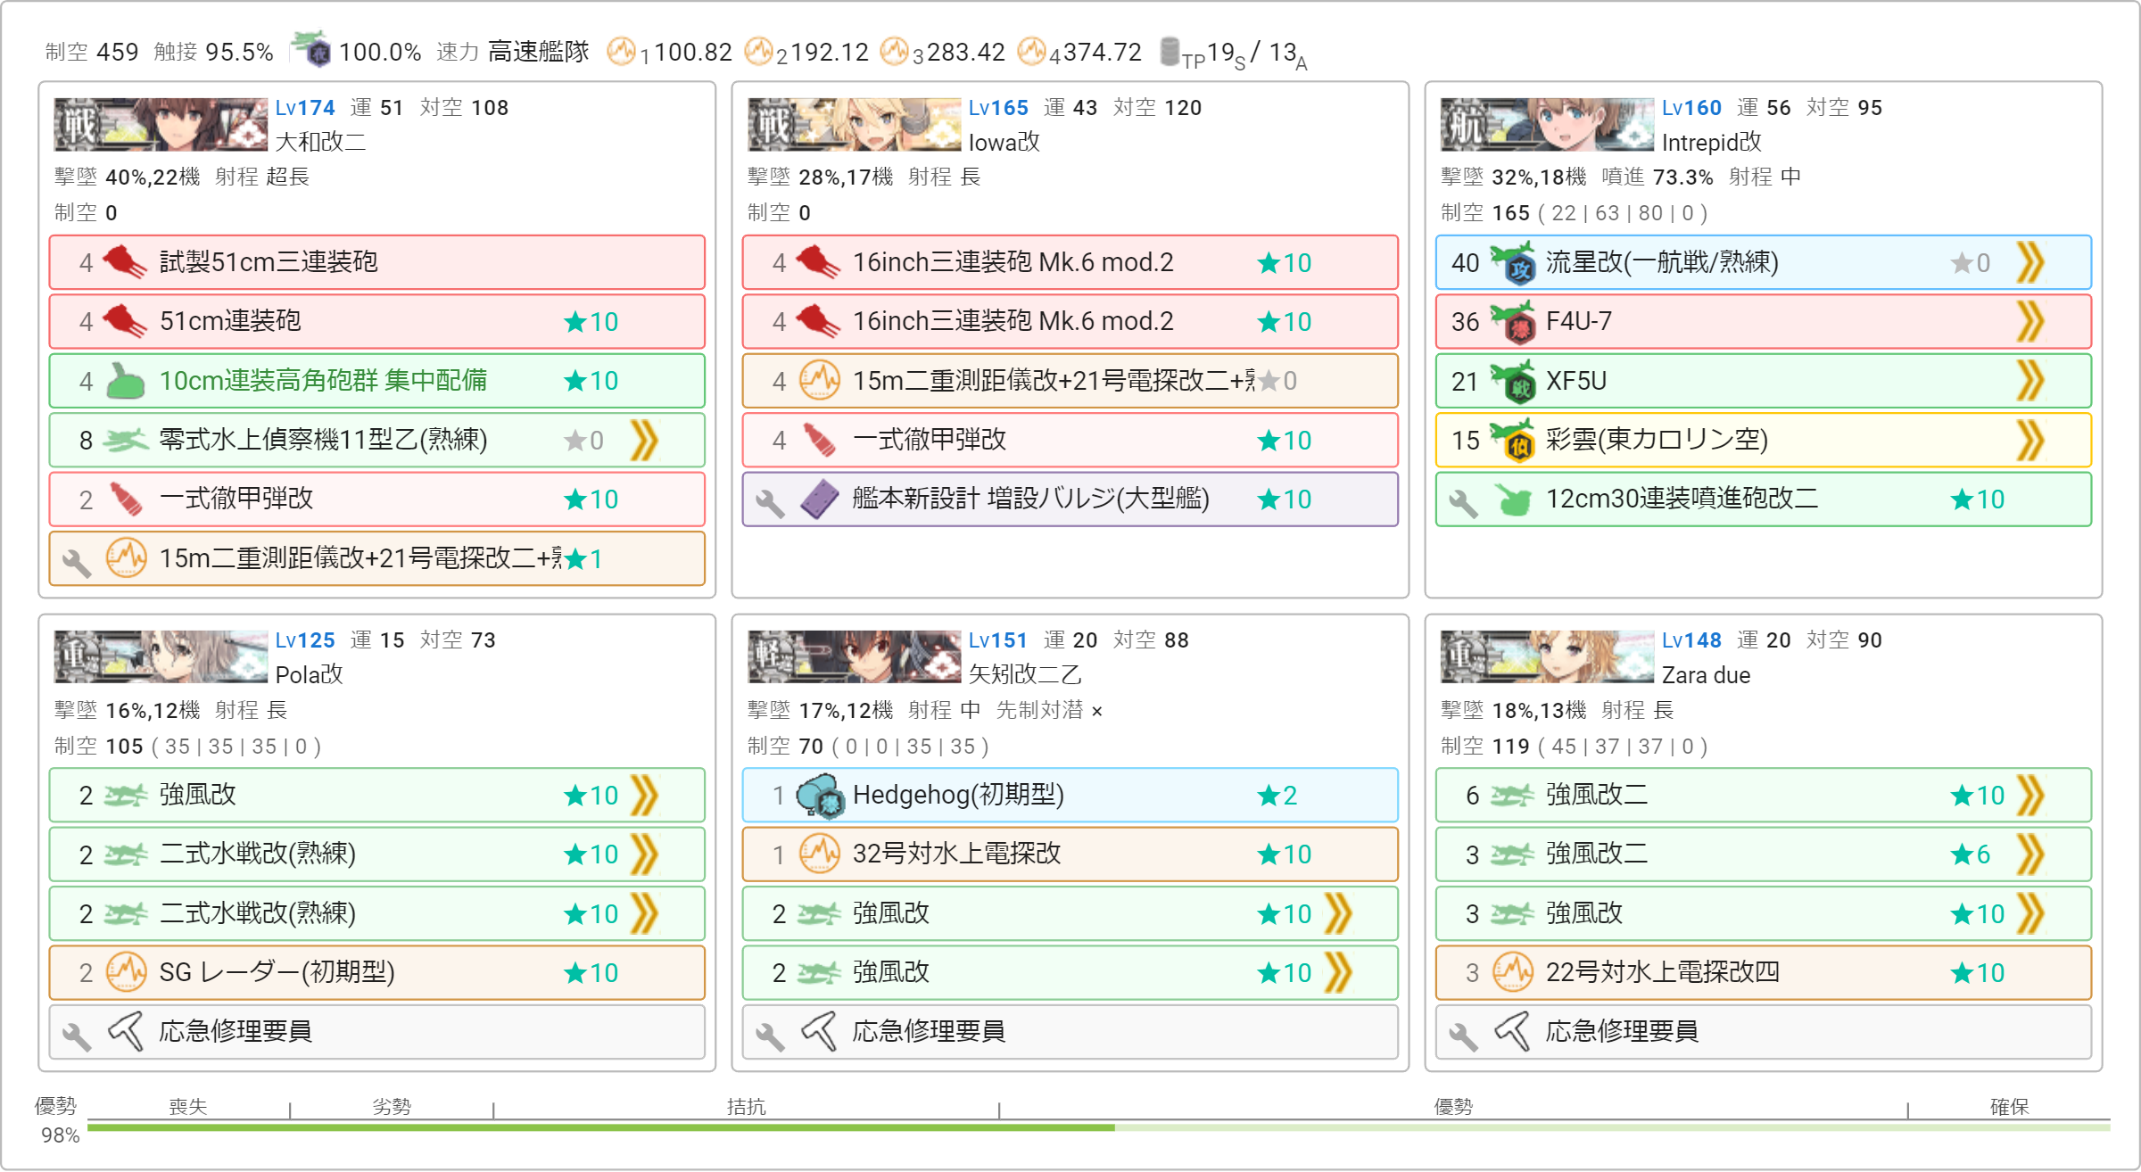Click proficiency chevrons on 流星改(一航戦/熟練)
The width and height of the screenshot is (2141, 1172).
pyautogui.click(x=2030, y=263)
